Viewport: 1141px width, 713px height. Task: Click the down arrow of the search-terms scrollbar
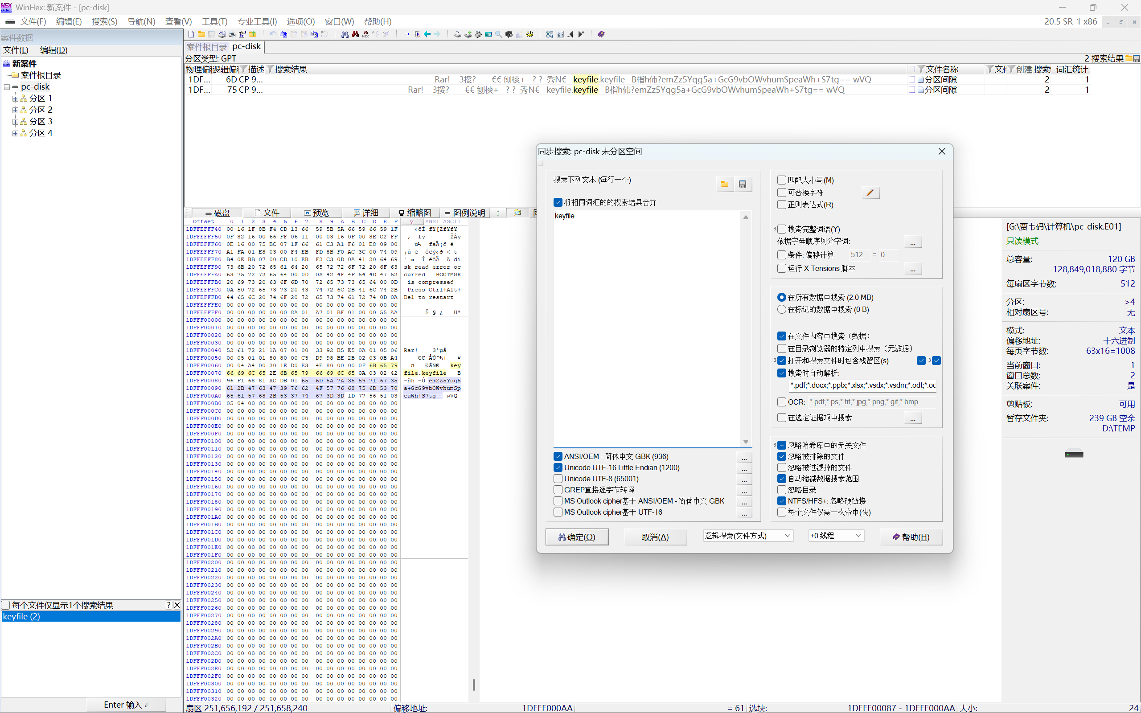(746, 442)
